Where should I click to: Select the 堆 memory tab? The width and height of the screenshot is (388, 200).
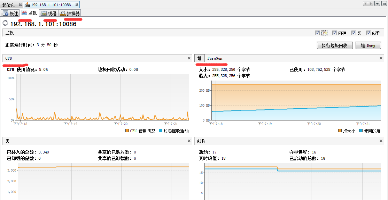pyautogui.click(x=200, y=58)
